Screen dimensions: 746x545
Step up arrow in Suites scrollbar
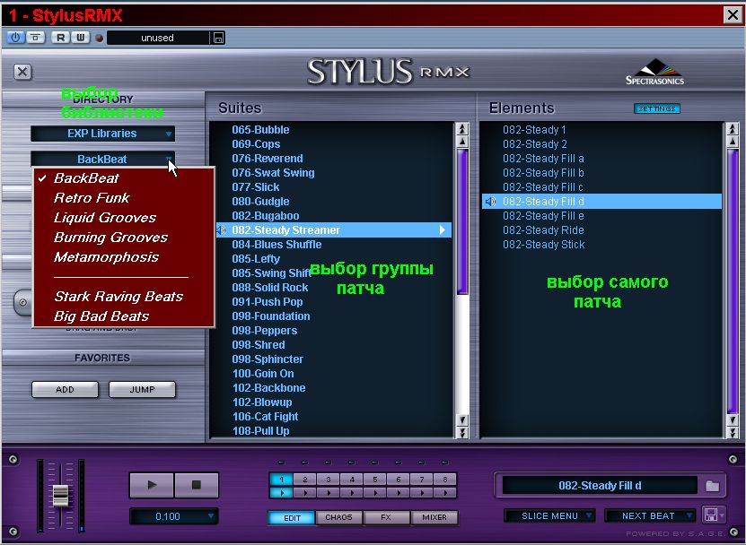[x=462, y=142]
